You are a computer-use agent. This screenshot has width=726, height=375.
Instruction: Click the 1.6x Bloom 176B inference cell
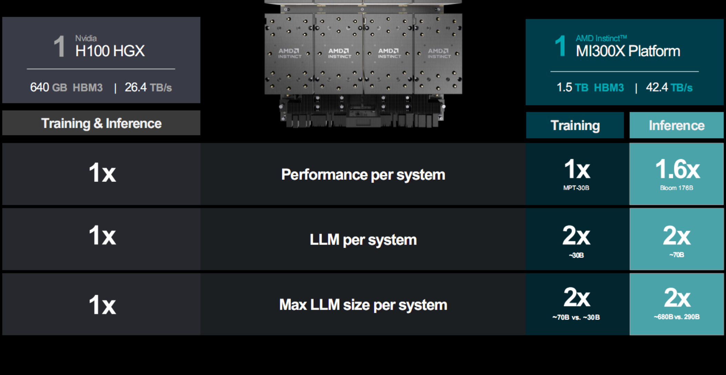point(676,174)
